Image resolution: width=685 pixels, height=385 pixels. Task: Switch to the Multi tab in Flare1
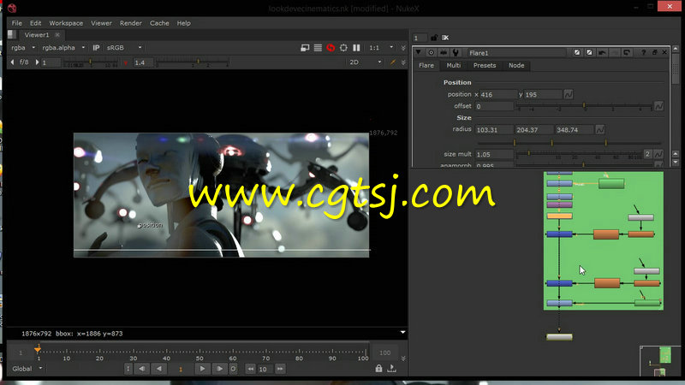pos(454,66)
